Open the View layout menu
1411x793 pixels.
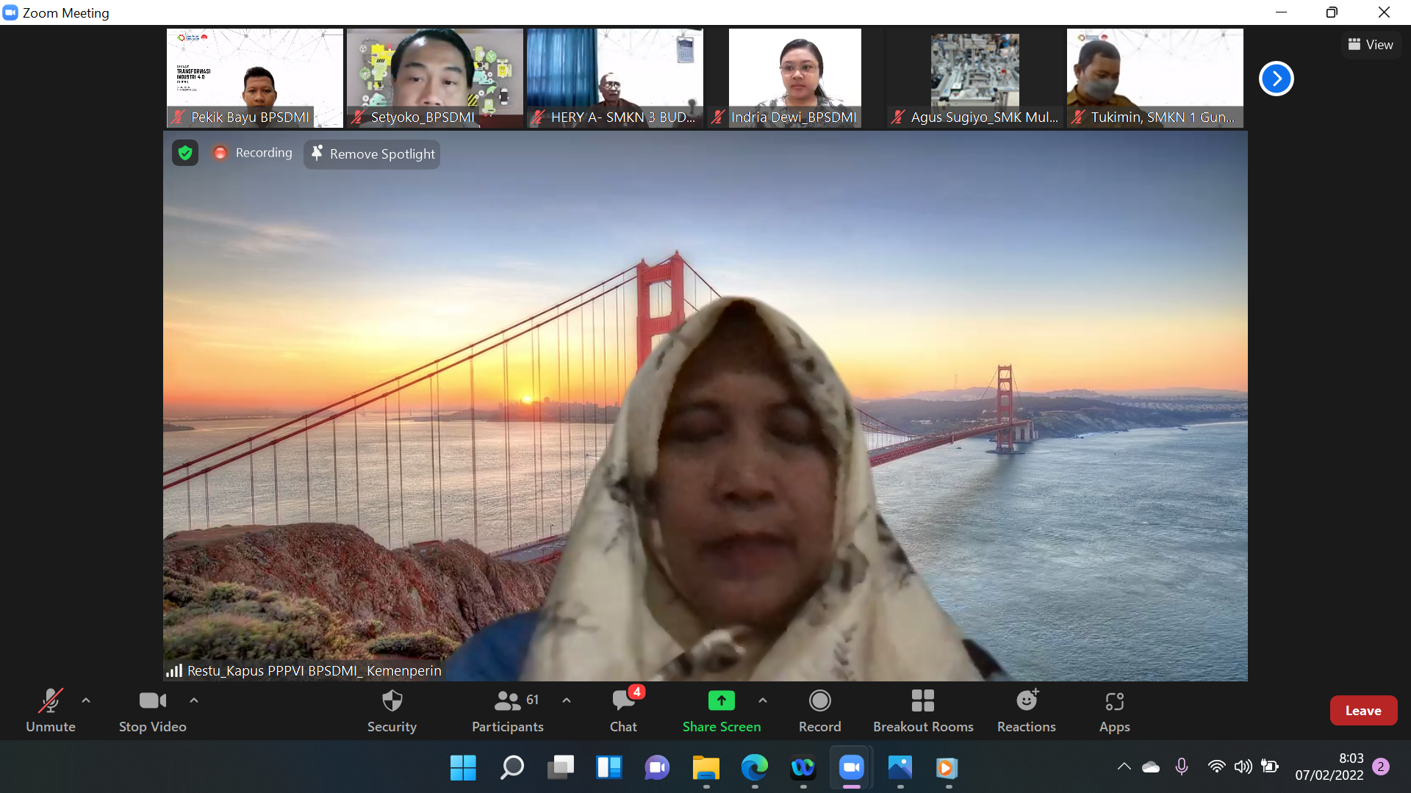tap(1371, 45)
